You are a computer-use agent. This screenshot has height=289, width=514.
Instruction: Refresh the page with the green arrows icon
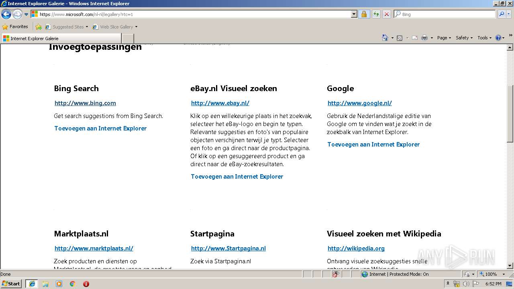376,14
